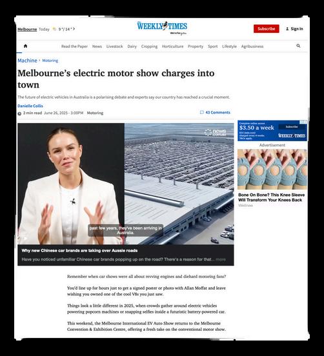Expand the weather forecast chevron
The width and height of the screenshot is (324, 356).
[x=74, y=29]
